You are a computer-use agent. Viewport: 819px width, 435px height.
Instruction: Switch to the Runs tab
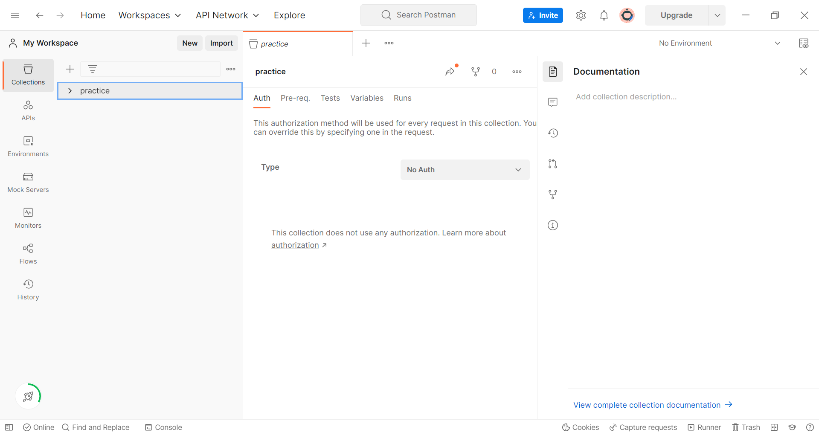pos(403,98)
